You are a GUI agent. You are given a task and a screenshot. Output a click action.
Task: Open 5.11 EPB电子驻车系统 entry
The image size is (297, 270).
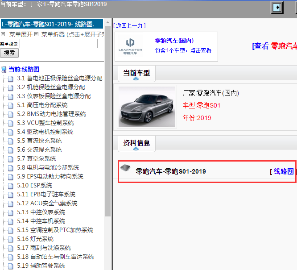46,194
